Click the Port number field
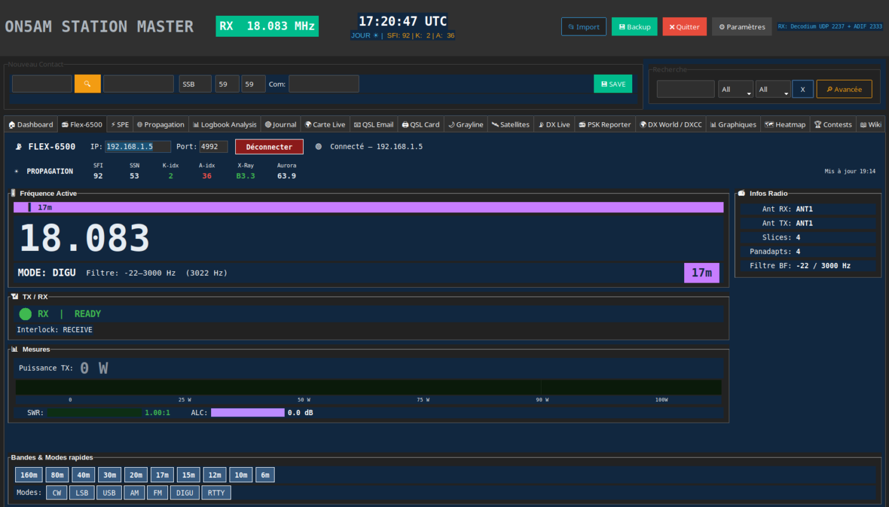 (x=214, y=146)
